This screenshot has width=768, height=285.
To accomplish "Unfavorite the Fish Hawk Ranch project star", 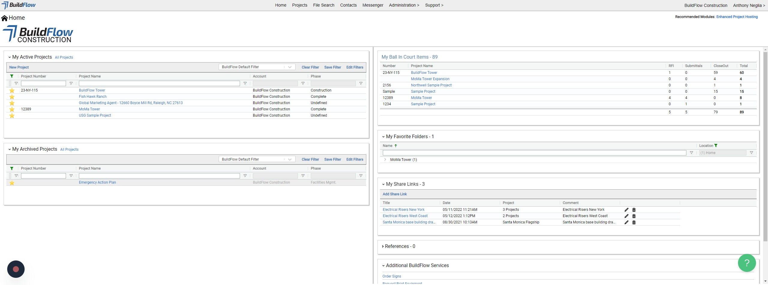I will click(12, 97).
